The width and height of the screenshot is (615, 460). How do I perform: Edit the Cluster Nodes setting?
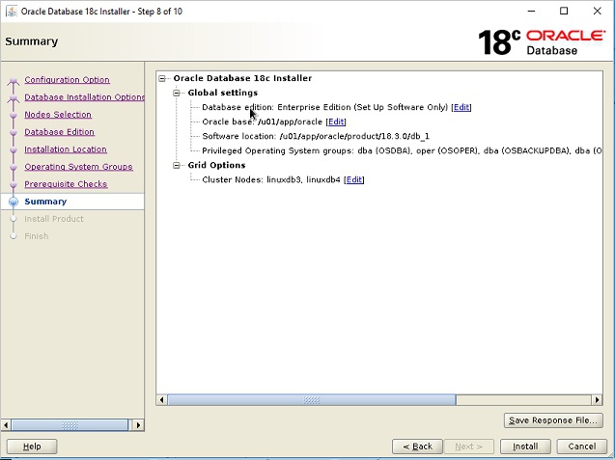[353, 179]
